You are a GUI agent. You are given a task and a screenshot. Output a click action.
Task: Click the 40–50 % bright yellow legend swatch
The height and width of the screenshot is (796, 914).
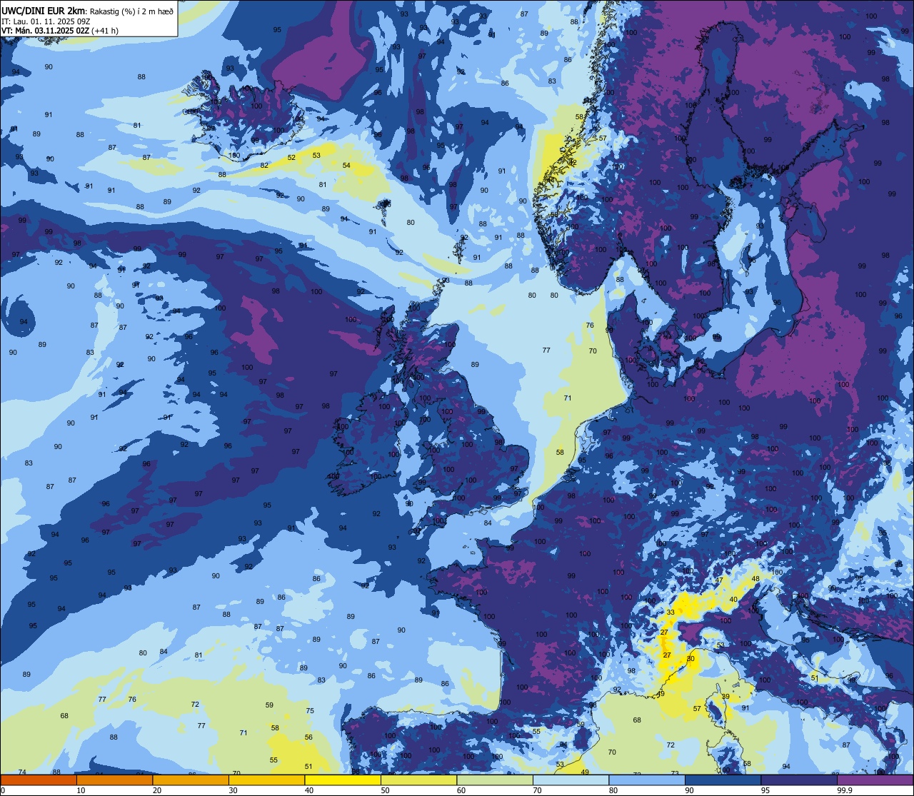point(343,780)
